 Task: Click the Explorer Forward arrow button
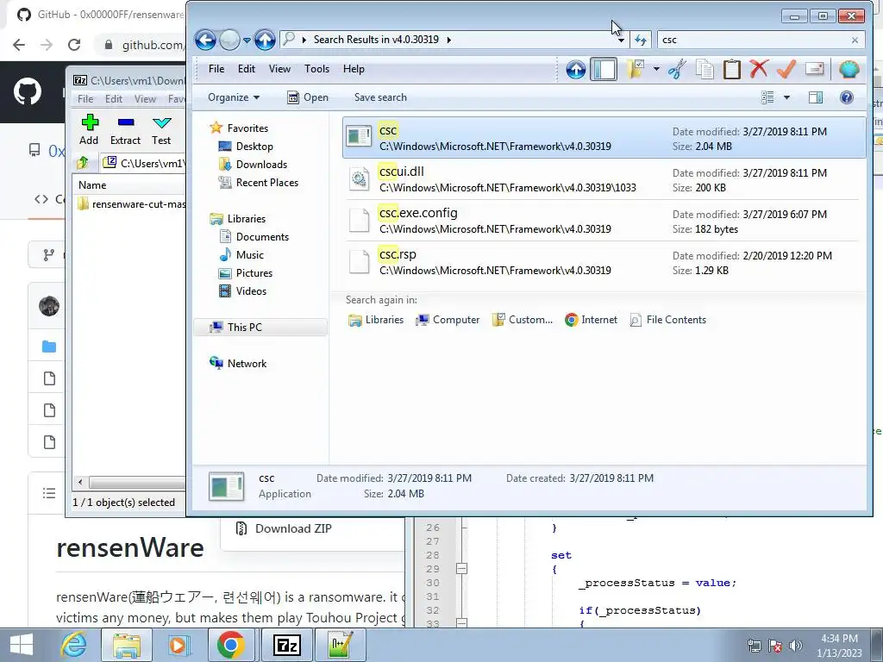pyautogui.click(x=229, y=40)
